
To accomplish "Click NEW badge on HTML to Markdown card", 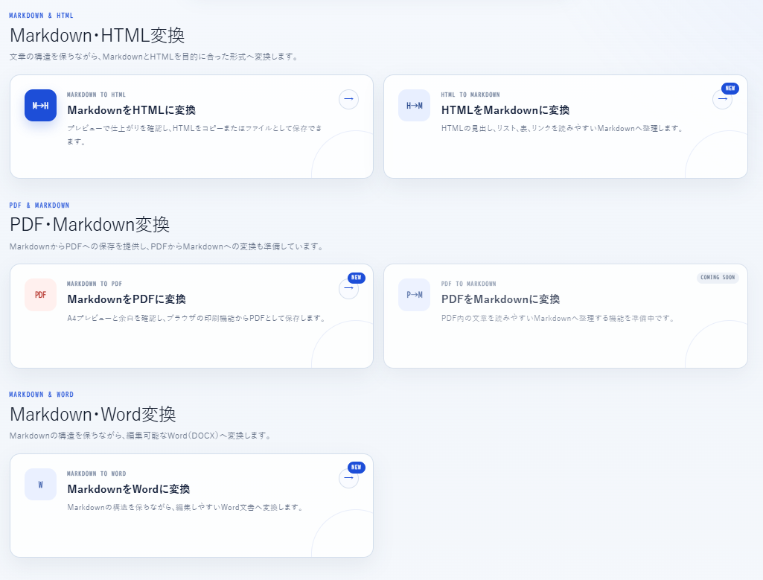I will pos(730,88).
